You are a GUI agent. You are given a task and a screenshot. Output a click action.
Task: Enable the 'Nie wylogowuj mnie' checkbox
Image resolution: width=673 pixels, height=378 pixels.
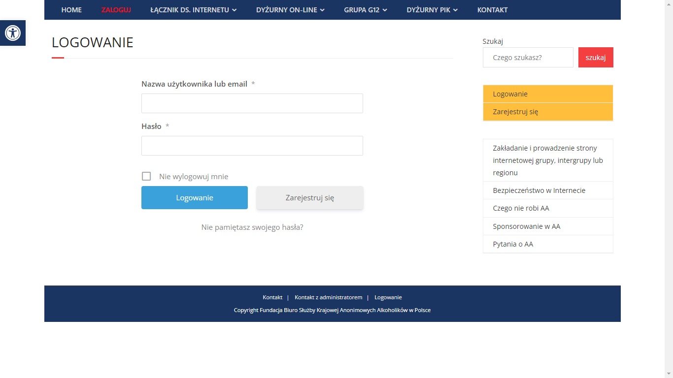tap(146, 176)
